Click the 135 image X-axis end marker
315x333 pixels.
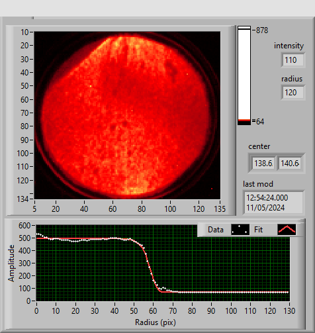point(220,209)
